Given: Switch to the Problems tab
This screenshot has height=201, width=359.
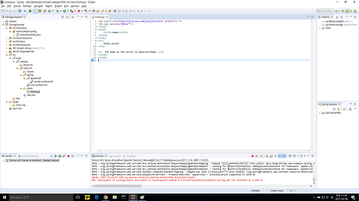Looking at the screenshot, I should coord(130,156).
